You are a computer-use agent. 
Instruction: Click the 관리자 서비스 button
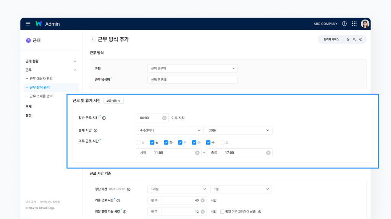[x=331, y=39]
